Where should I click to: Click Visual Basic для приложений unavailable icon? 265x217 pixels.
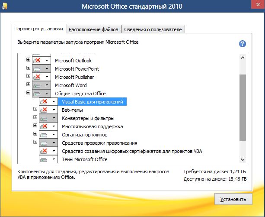(x=44, y=102)
